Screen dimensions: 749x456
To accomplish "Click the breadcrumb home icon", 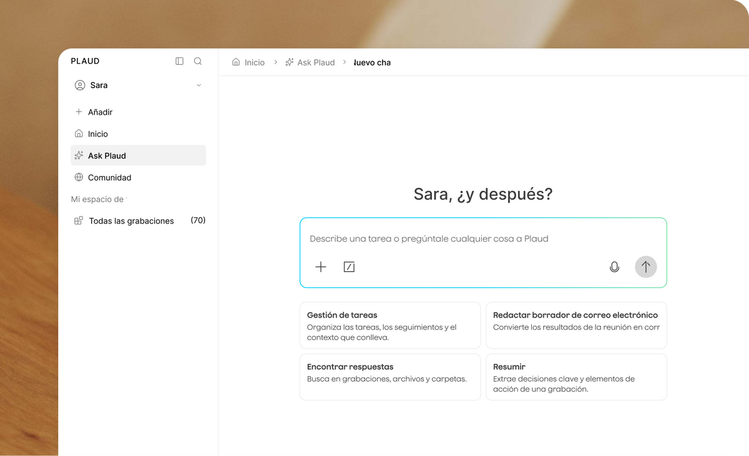I will 236,62.
